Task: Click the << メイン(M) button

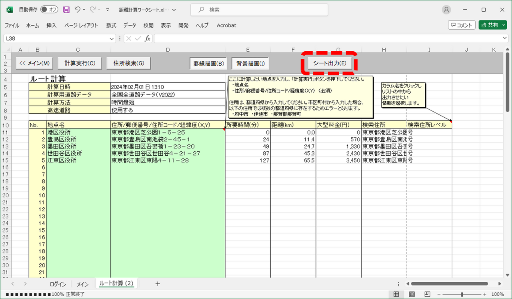Action: pos(34,63)
